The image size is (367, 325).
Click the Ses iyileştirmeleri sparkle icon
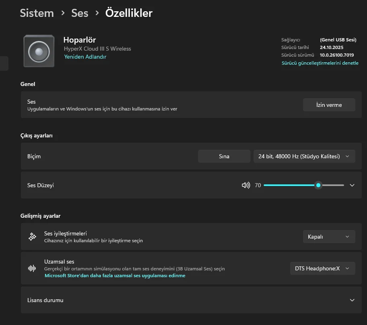point(32,237)
